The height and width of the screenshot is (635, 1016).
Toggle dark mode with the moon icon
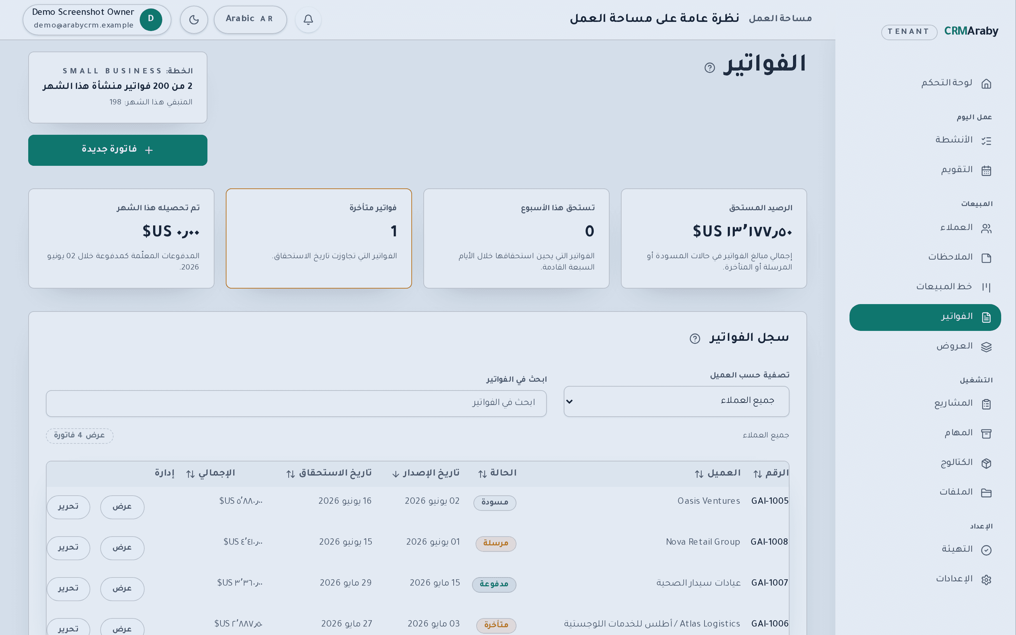[194, 20]
